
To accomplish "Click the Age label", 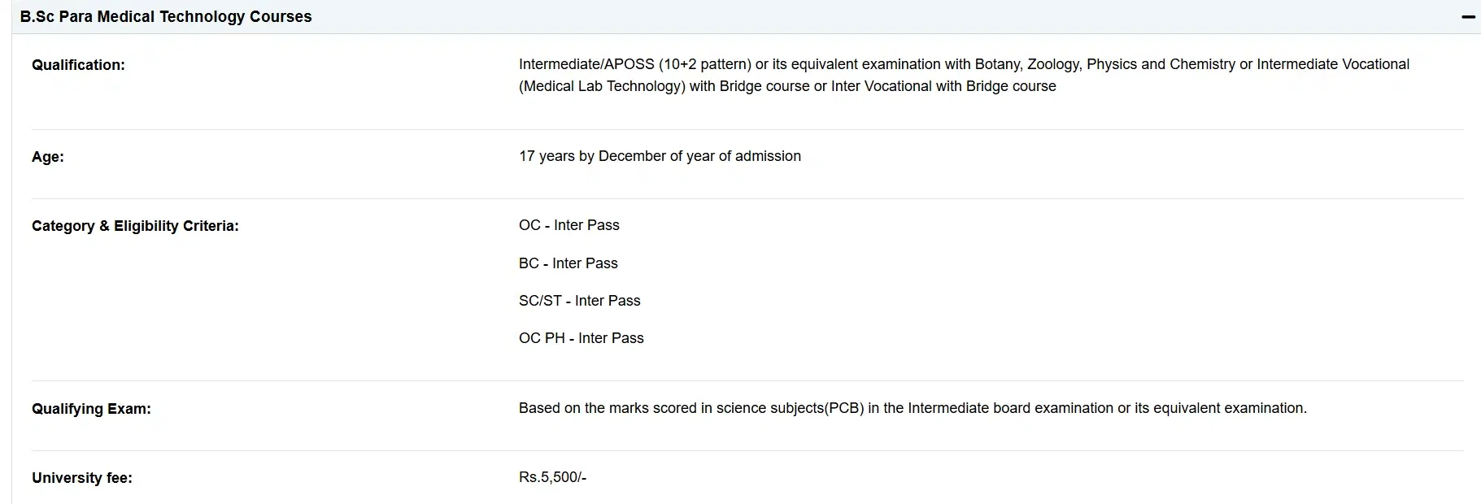I will coord(47,157).
